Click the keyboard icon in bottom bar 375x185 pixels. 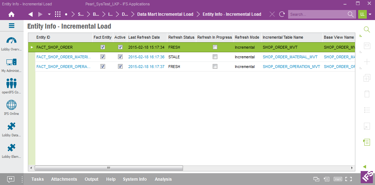338,179
